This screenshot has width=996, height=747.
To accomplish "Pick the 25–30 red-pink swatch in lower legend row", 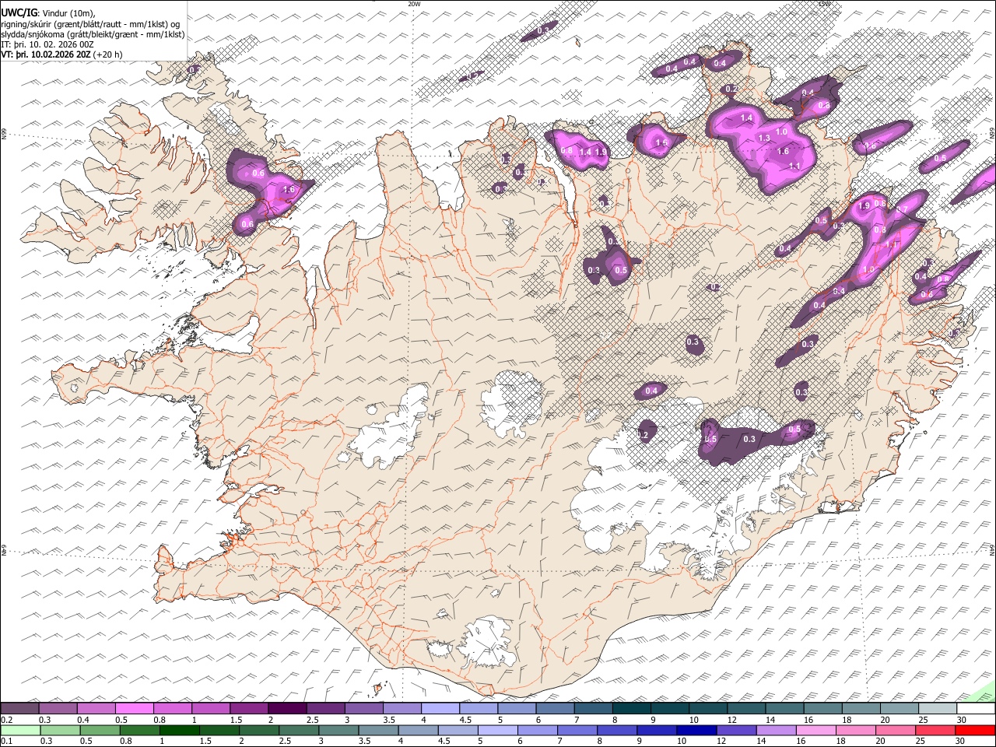I will 935,730.
